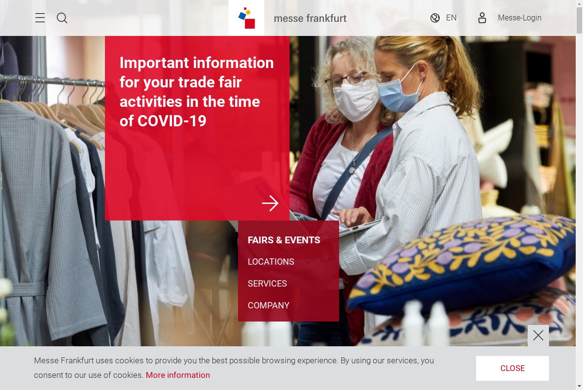Screen dimensions: 583x390
Task: Click the red COVID-19 banner tile
Action: pos(197,128)
